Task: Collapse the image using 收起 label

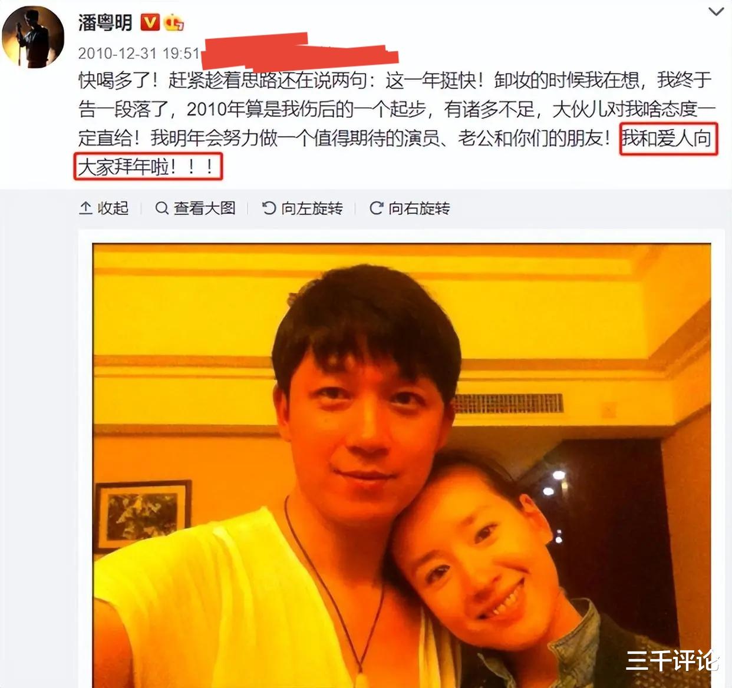Action: pos(113,208)
